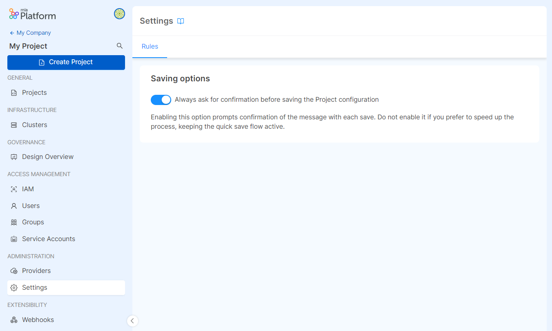This screenshot has height=331, width=552.
Task: Open Service Accounts
Action: (x=49, y=239)
